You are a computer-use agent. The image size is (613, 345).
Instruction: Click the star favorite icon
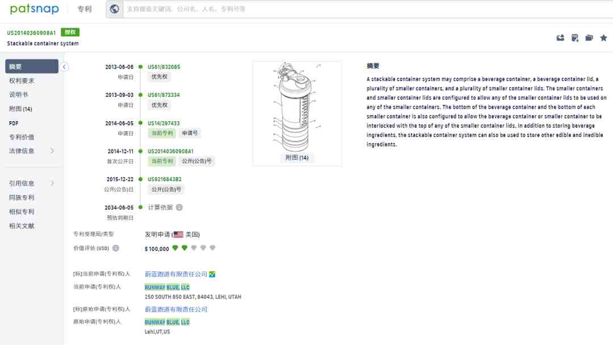click(x=603, y=38)
